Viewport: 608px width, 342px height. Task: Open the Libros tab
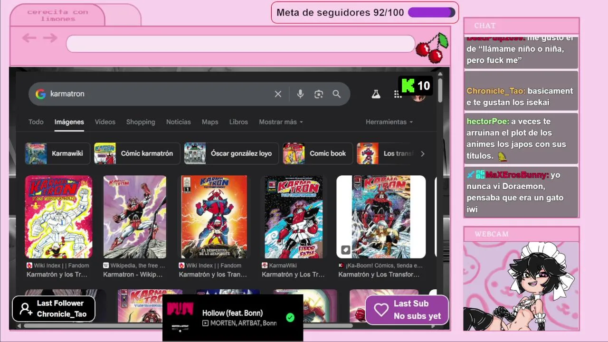(238, 122)
